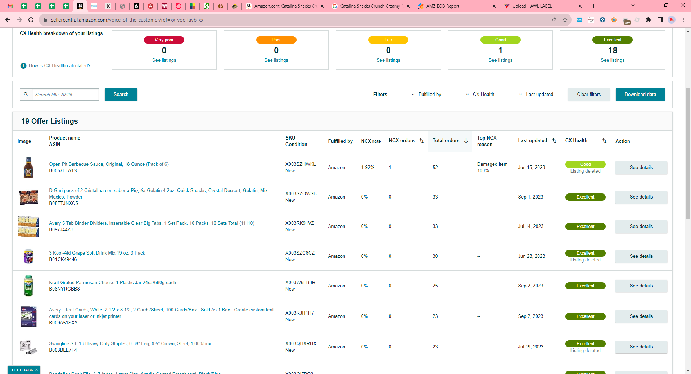Open the D Gari Gelatin listing link

(x=159, y=193)
